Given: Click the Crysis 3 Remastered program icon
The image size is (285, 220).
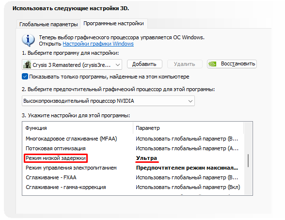Looking at the screenshot, I should (x=27, y=64).
